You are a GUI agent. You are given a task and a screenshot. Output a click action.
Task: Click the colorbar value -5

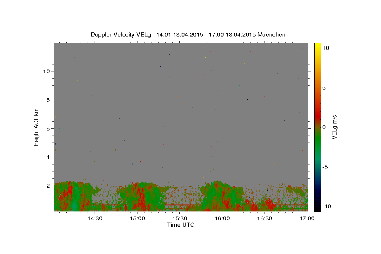pos(325,167)
